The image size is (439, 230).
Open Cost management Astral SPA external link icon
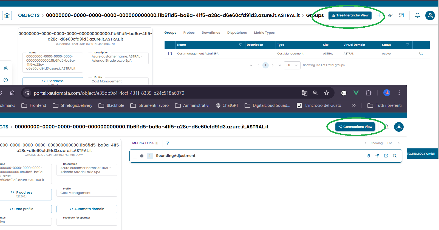[x=170, y=53]
